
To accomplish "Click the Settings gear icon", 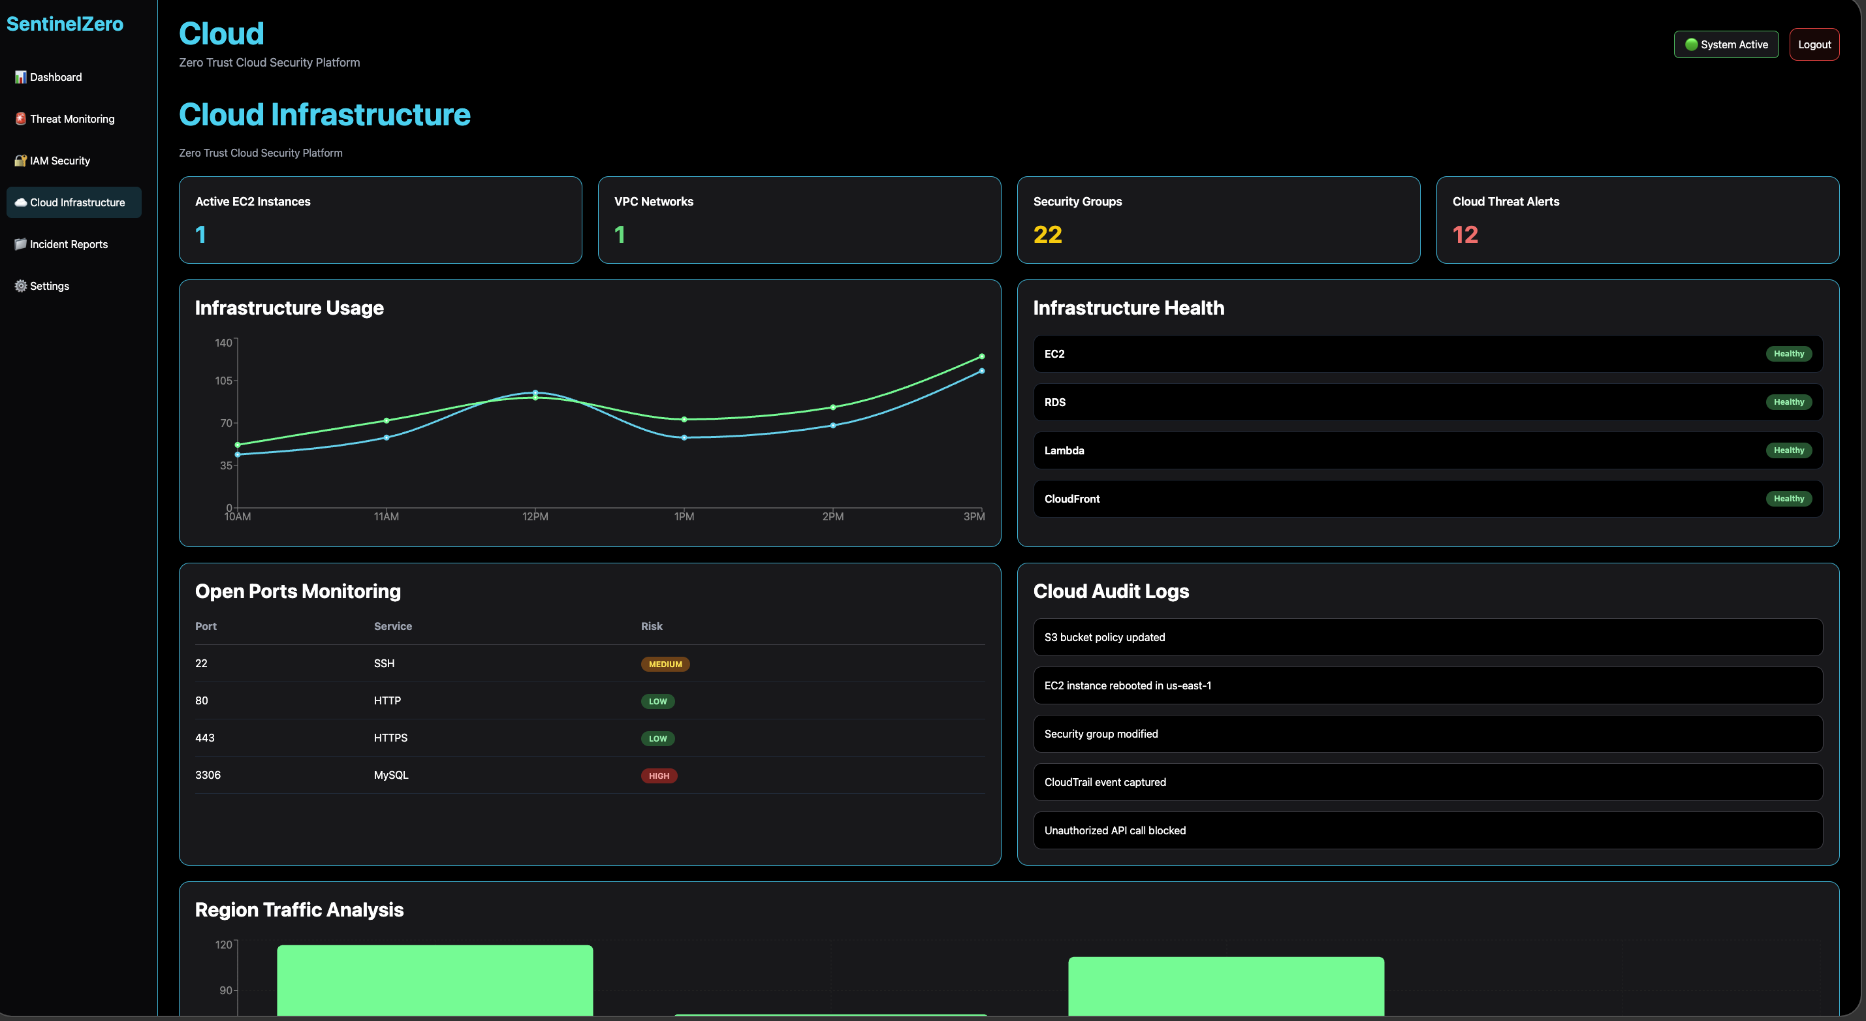I will (20, 286).
